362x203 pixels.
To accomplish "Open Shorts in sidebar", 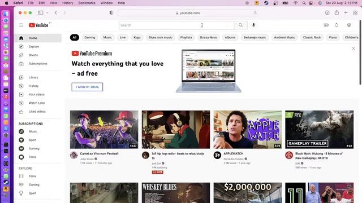I will pos(38,55).
